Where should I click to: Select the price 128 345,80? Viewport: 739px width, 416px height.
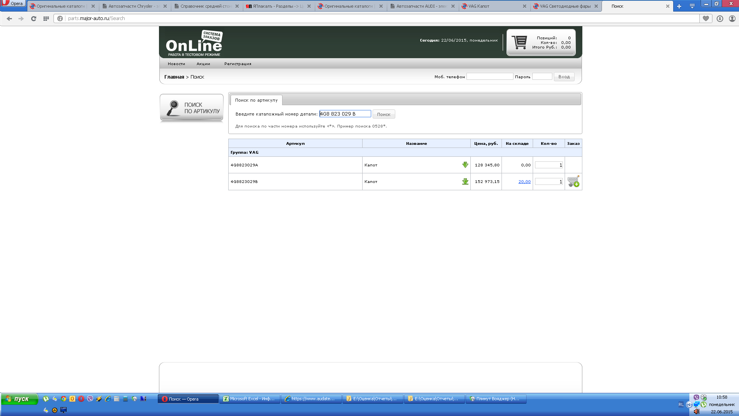pos(487,165)
